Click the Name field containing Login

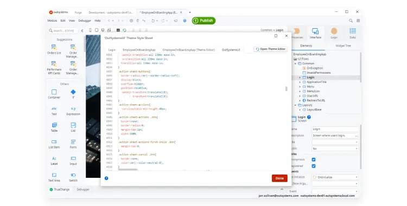tap(335, 129)
